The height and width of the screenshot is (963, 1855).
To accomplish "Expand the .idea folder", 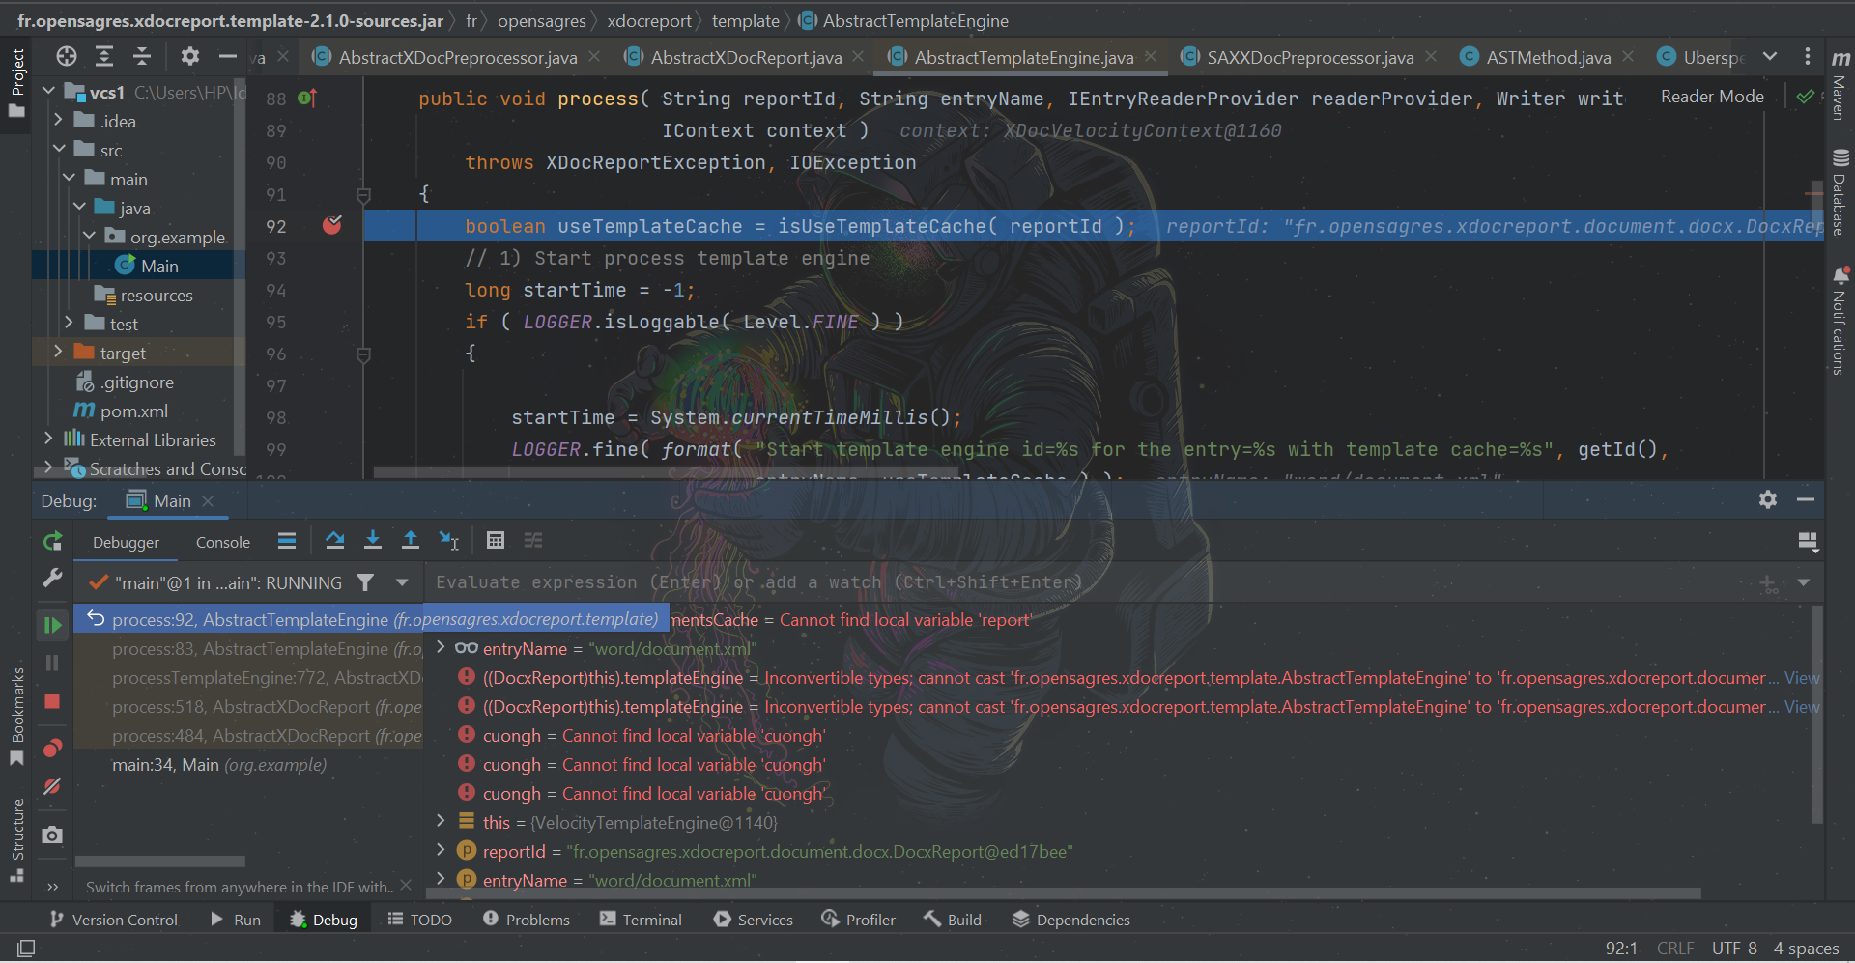I will point(59,121).
